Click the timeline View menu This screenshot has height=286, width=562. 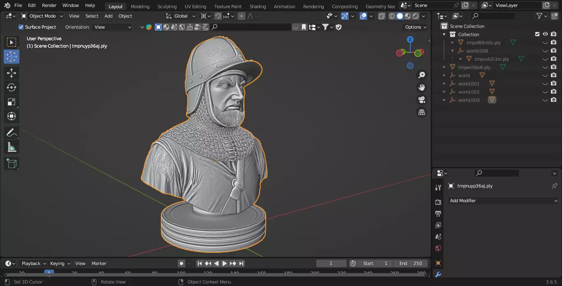tap(80, 263)
